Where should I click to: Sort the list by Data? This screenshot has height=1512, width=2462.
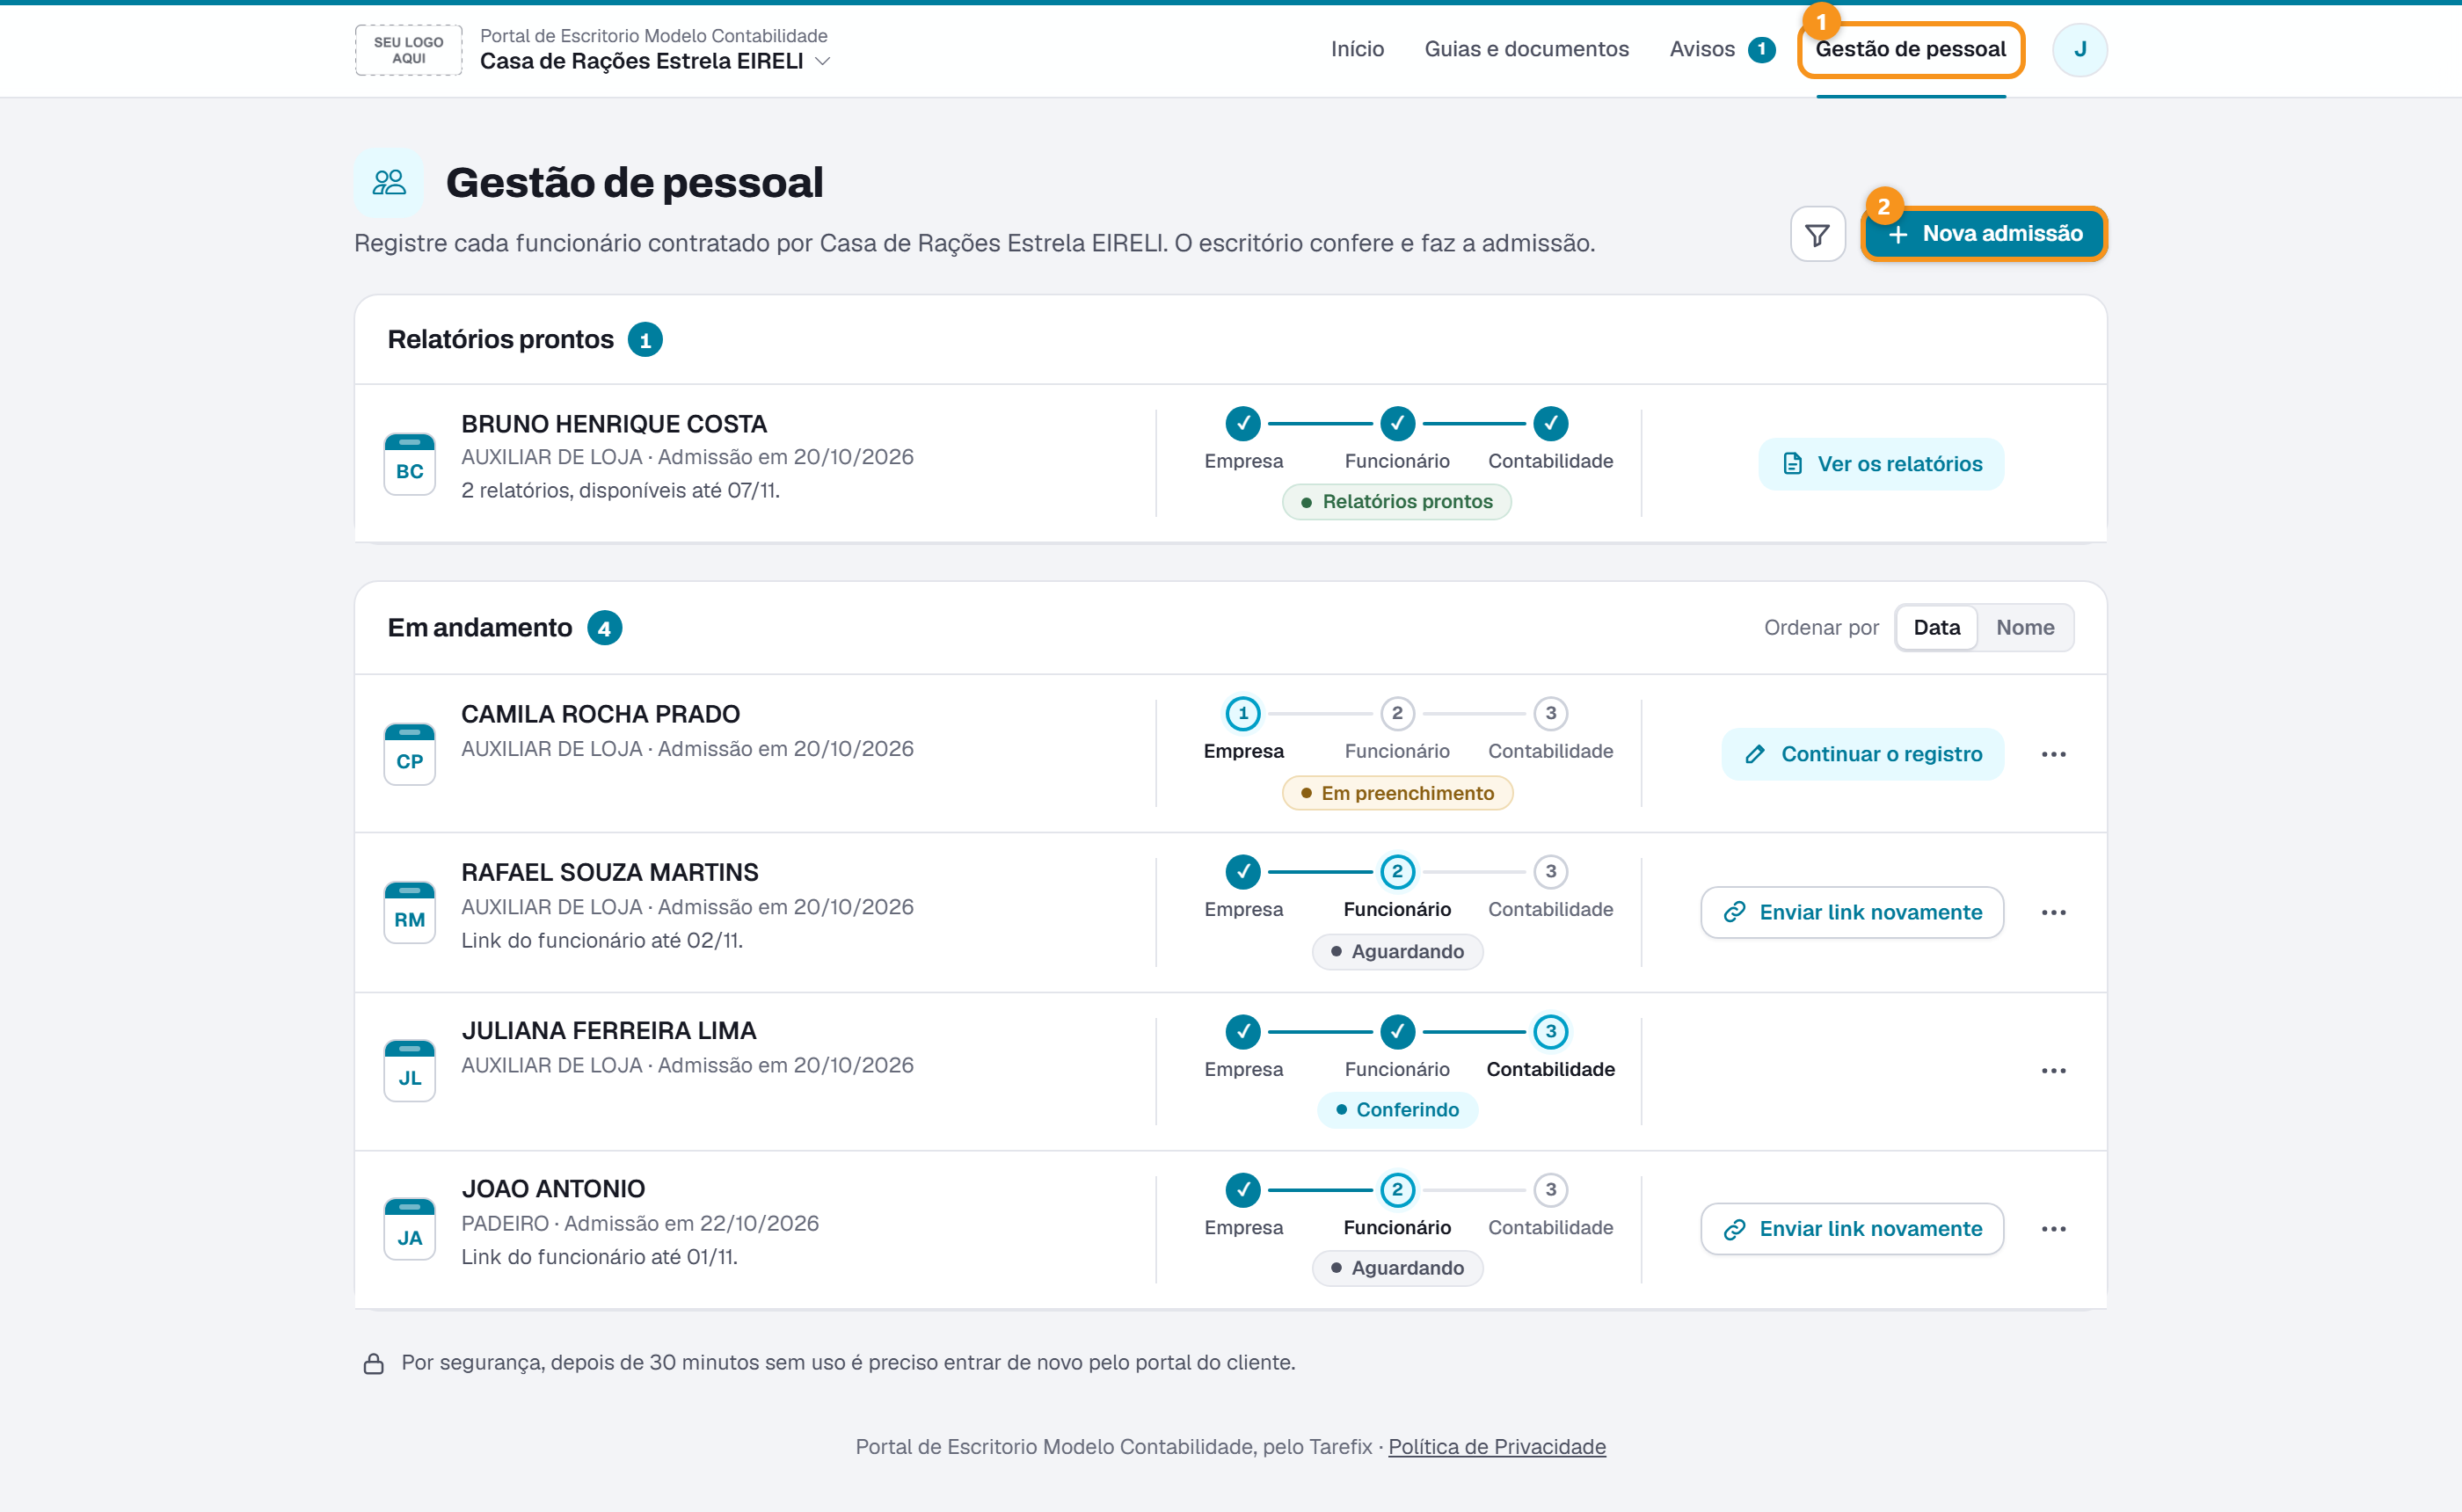click(x=1936, y=627)
